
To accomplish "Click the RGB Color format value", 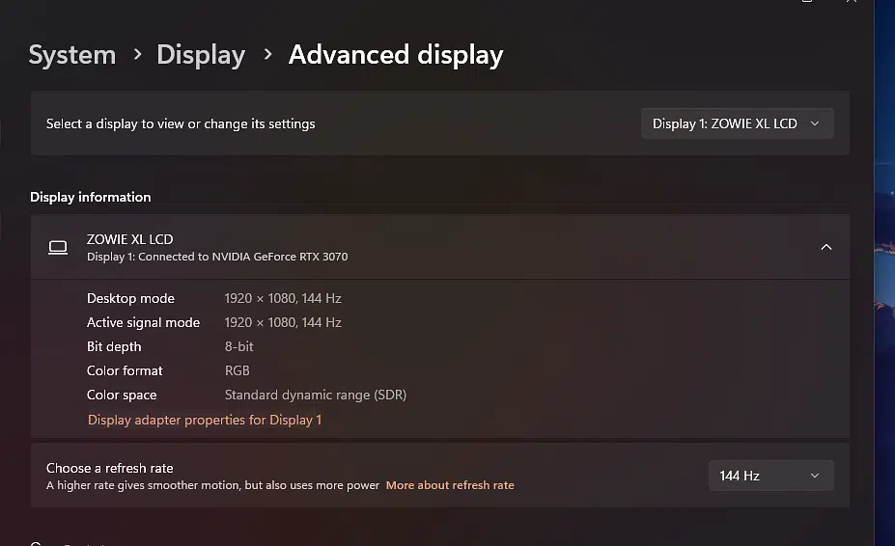I will point(238,370).
